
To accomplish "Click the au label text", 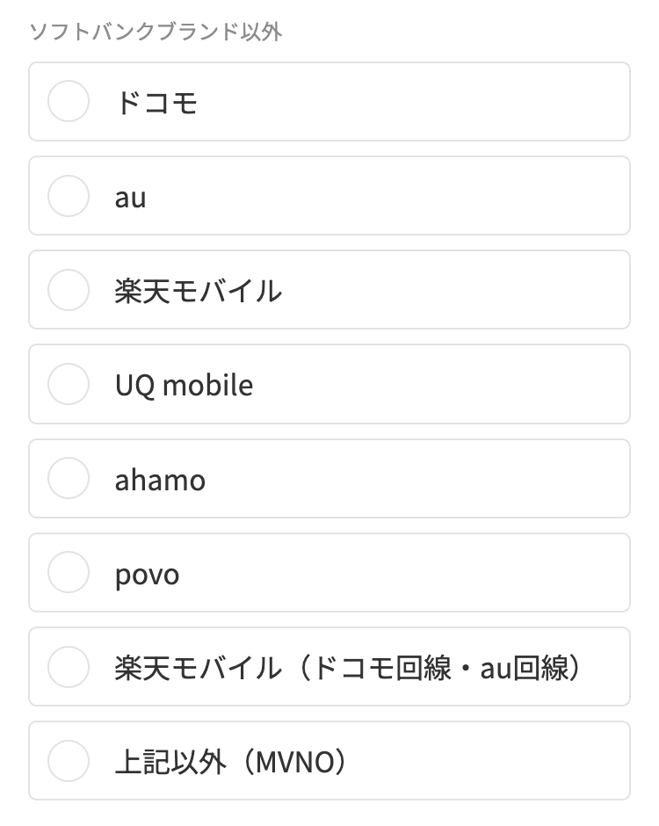I will pos(131,198).
